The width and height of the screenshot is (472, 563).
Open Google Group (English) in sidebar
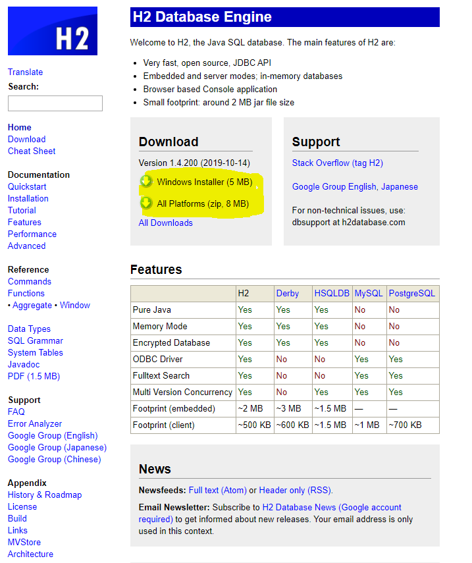pyautogui.click(x=53, y=435)
